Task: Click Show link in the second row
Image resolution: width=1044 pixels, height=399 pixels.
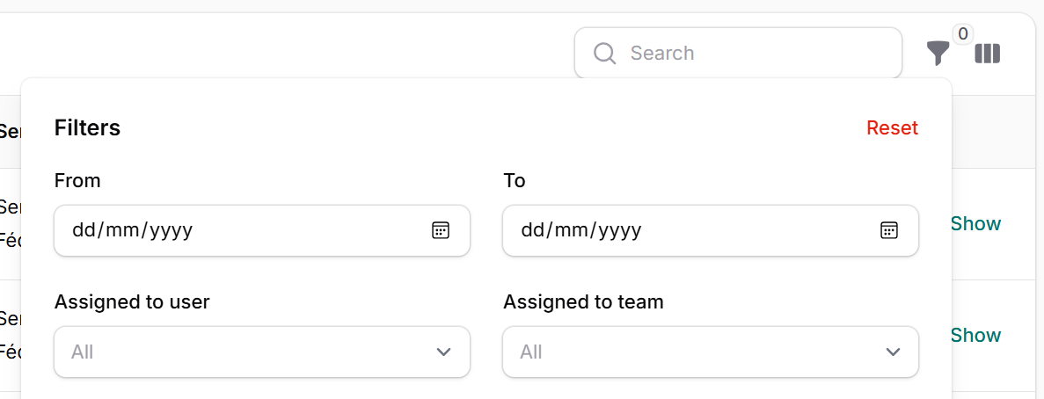Action: [x=975, y=336]
